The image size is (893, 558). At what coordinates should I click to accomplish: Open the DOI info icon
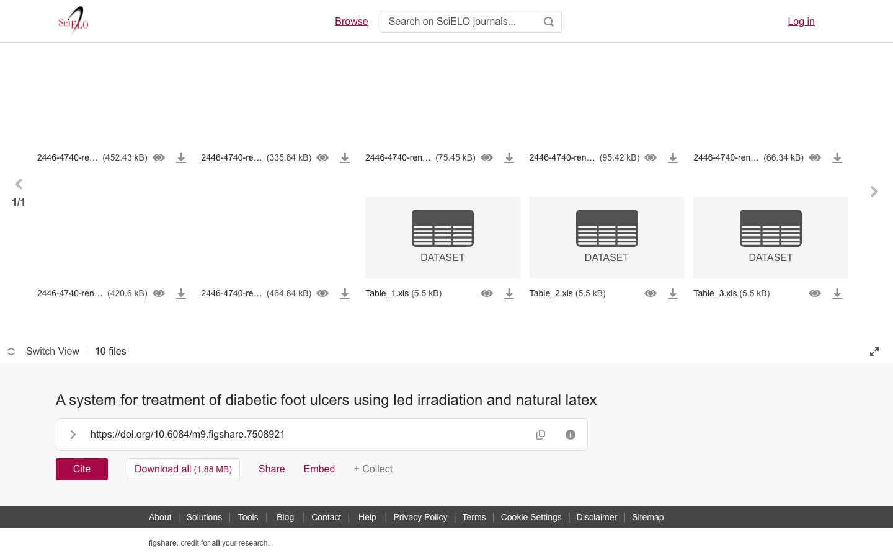(x=571, y=435)
